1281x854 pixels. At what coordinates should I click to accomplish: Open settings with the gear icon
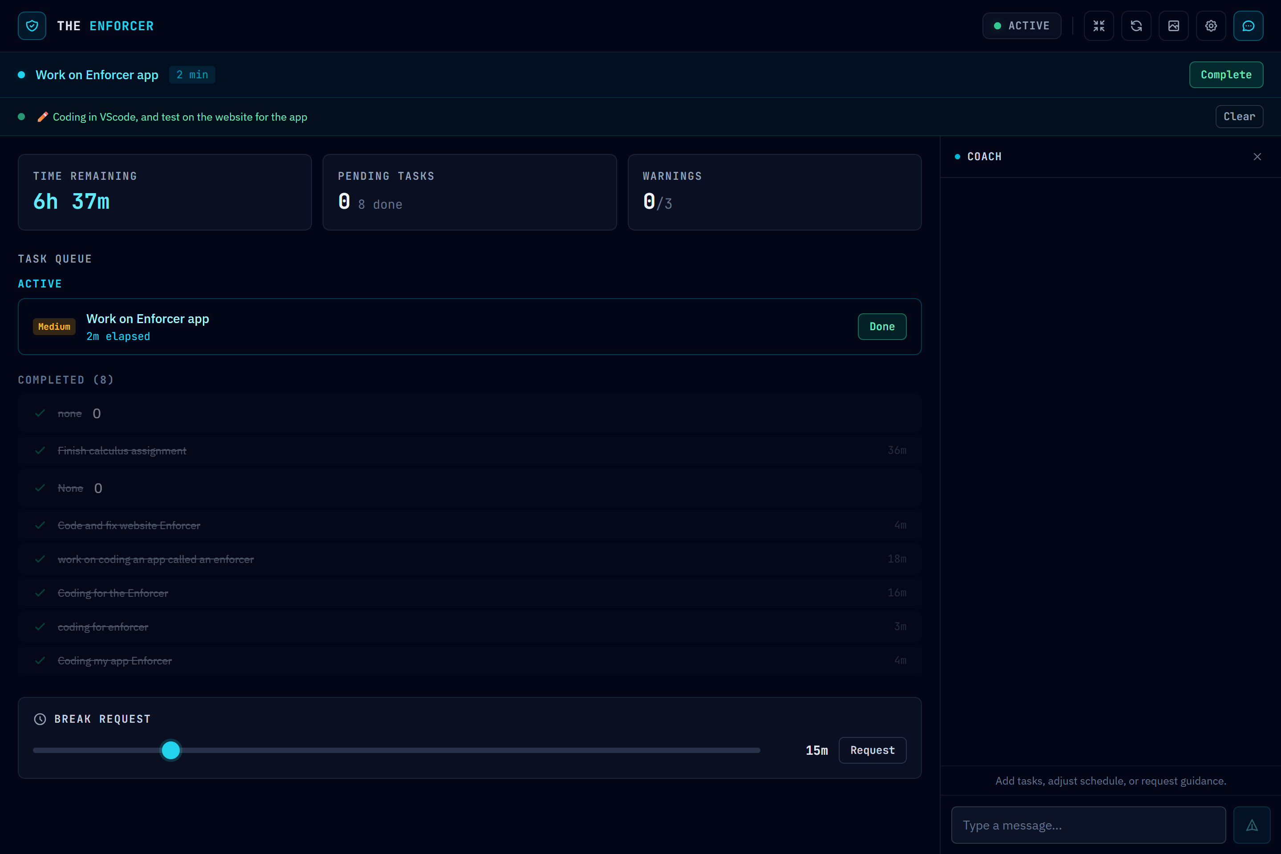tap(1211, 26)
